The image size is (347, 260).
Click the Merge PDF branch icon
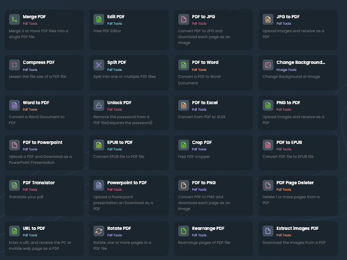pyautogui.click(x=15, y=19)
